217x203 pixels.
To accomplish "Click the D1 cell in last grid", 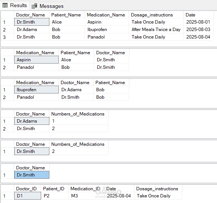I will tap(28, 196).
